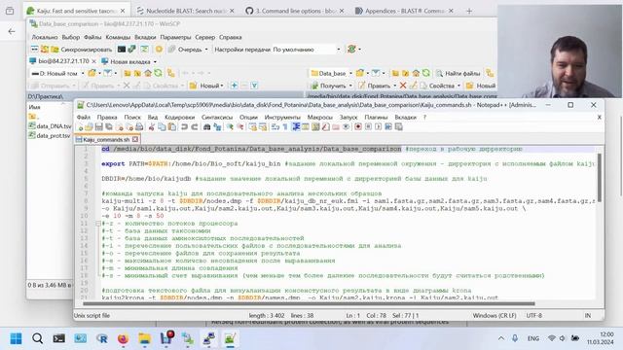This screenshot has height=350, width=623.
Task: Switch to Nucleotide BLAST browser tab
Action: click(x=186, y=11)
